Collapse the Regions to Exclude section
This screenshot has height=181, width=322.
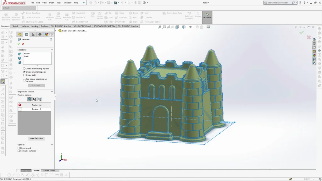coord(52,91)
